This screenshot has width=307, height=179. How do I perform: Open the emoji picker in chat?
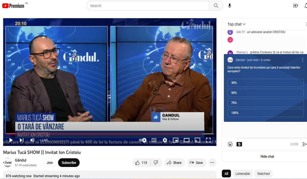[230, 144]
